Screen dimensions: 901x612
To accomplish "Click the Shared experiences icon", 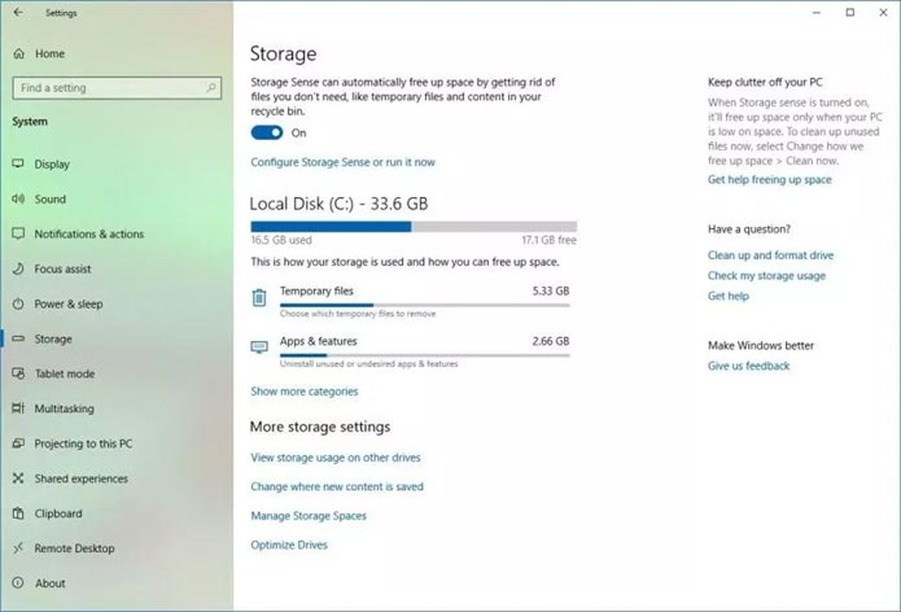I will coord(18,478).
